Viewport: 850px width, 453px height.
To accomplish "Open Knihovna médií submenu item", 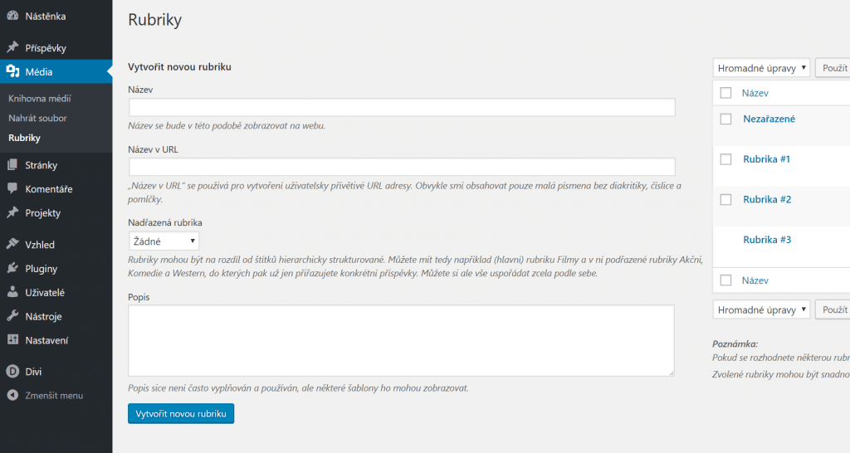I will 40,99.
